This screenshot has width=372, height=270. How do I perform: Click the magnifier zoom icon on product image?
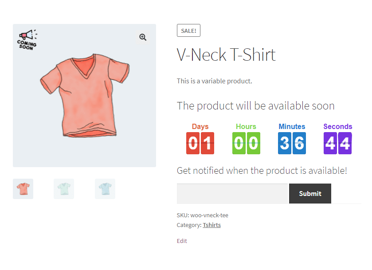(x=143, y=37)
